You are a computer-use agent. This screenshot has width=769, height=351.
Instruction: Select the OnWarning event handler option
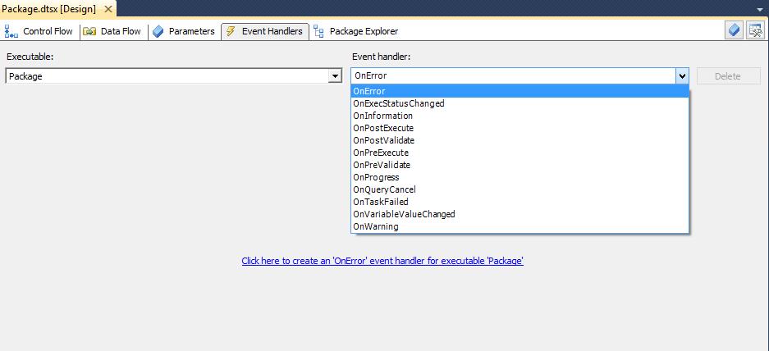[375, 226]
